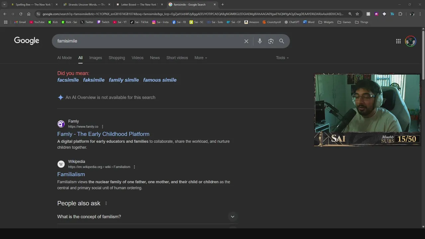Select the AI Mode search tab

click(64, 58)
